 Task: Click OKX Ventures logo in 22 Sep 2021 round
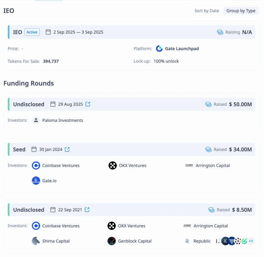pyautogui.click(x=112, y=226)
